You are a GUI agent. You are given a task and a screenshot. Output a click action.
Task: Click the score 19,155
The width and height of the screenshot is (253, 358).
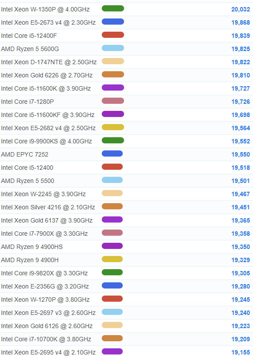click(x=241, y=353)
